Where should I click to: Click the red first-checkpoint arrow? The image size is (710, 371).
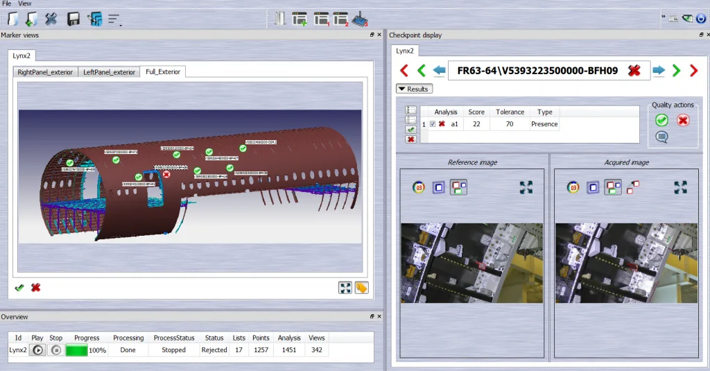[x=404, y=70]
